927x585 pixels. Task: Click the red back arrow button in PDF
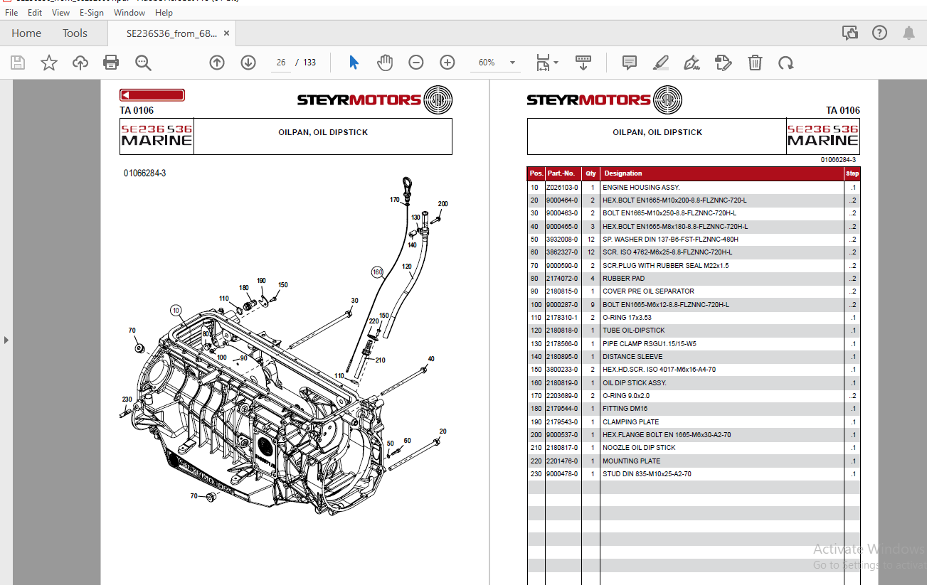(x=152, y=95)
